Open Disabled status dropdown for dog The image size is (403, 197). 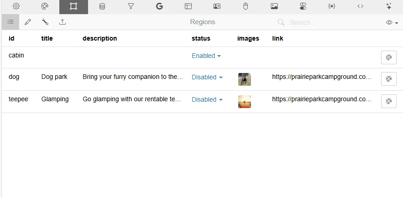click(207, 77)
